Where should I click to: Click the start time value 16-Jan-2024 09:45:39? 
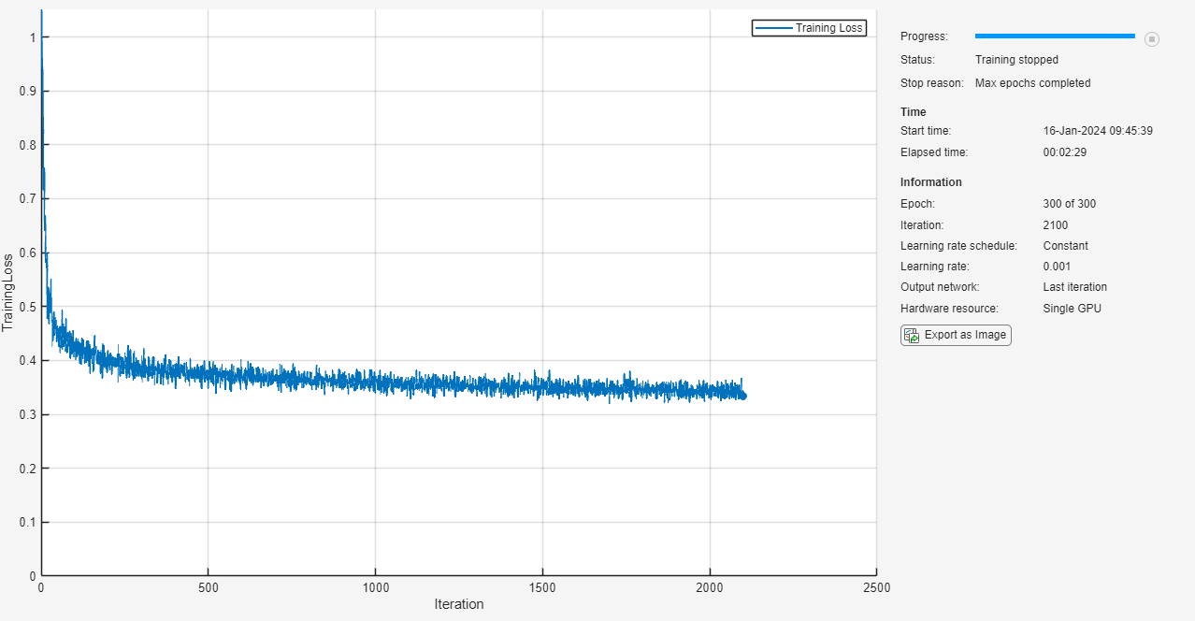1097,131
